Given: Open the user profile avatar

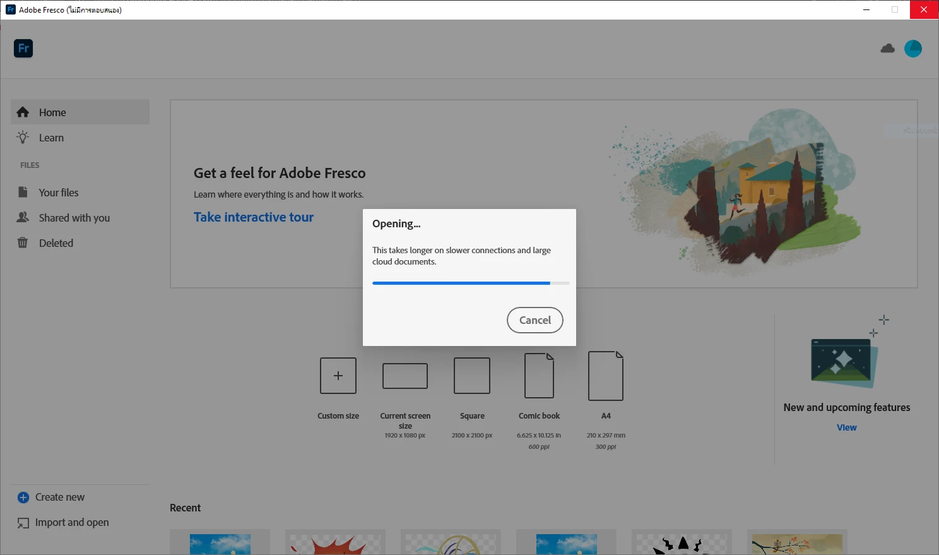Looking at the screenshot, I should [912, 49].
